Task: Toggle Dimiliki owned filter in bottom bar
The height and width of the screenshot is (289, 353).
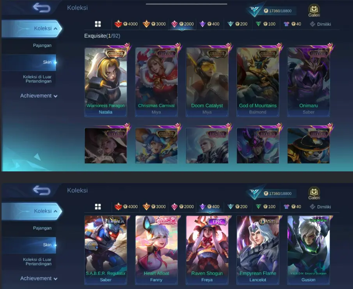Action: pos(320,207)
